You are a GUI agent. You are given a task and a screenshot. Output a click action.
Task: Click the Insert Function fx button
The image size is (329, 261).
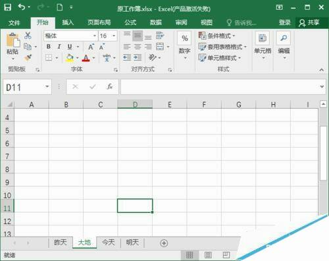[x=110, y=86]
